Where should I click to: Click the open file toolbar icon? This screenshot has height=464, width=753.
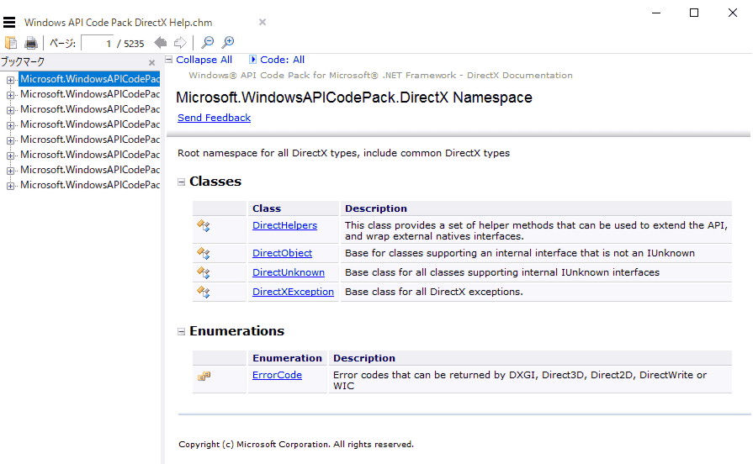11,43
